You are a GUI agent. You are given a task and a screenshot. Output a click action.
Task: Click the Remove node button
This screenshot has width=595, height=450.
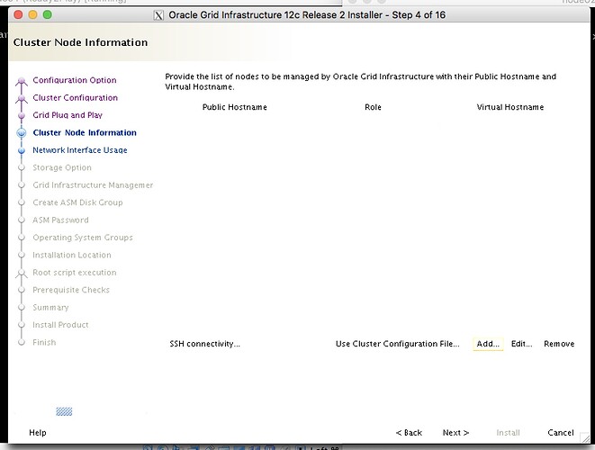click(558, 344)
